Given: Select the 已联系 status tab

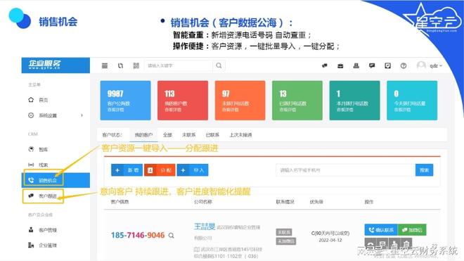Looking at the screenshot, I should 212,135.
